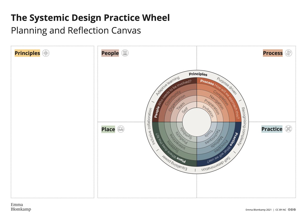Click the group-of-people icon next to People

click(x=125, y=53)
